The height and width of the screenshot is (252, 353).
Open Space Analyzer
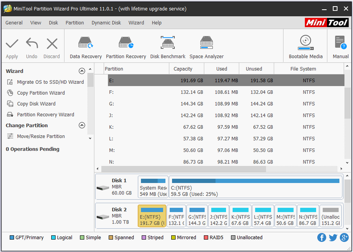point(207,48)
